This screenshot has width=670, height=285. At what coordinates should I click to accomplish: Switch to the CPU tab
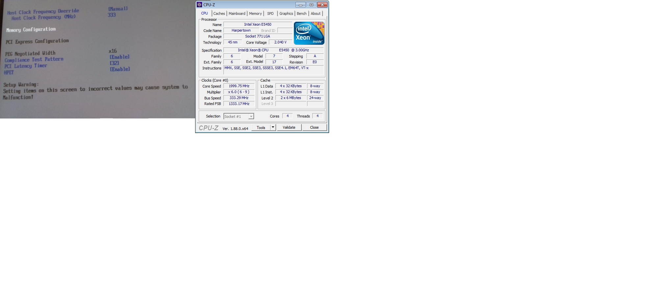point(204,13)
